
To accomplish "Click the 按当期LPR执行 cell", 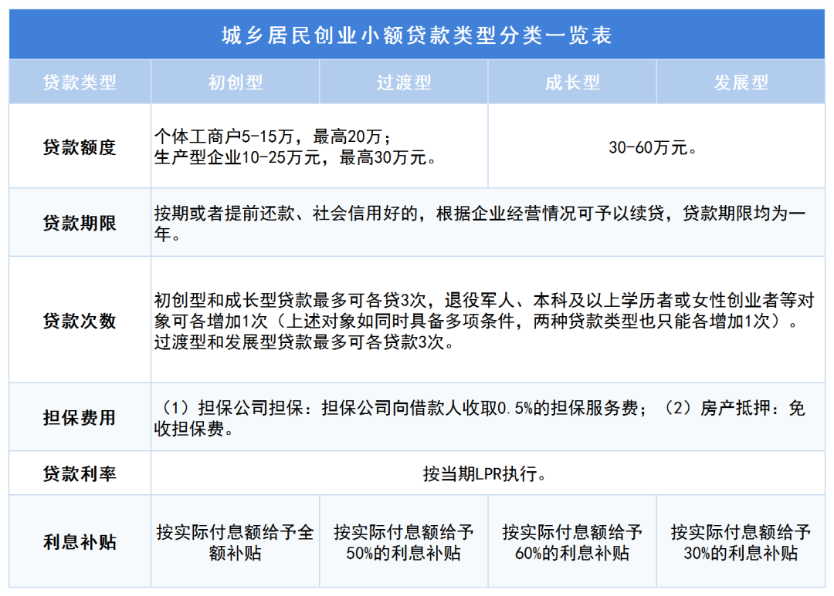I will 488,473.
